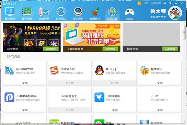Image resolution: width=187 pixels, height=125 pixels.
Task: Click the 足不出户看大片 description text
Action: click(x=159, y=100)
